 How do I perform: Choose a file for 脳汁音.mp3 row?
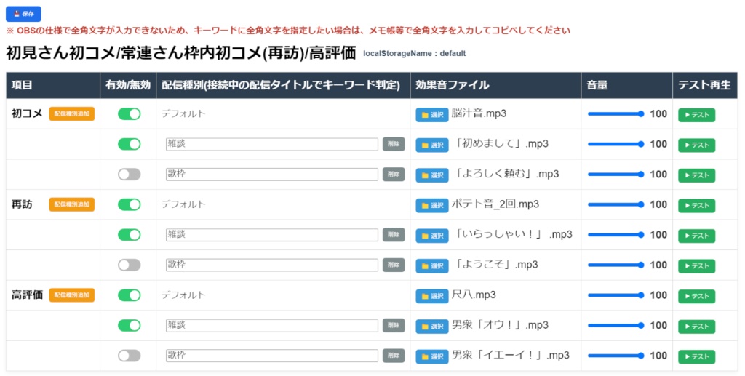431,115
